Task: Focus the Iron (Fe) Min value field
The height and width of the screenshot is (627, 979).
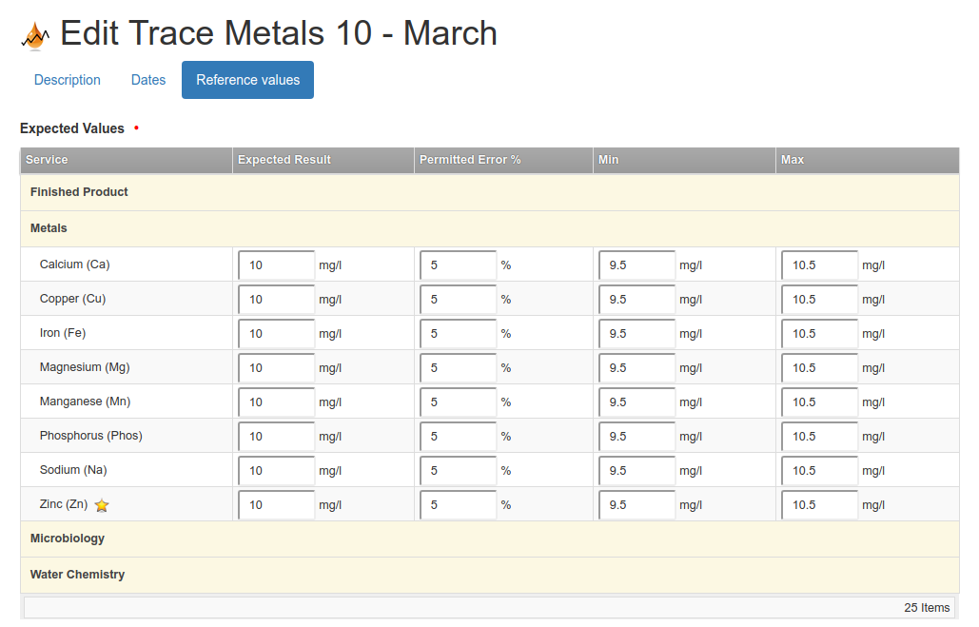Action: click(x=636, y=334)
